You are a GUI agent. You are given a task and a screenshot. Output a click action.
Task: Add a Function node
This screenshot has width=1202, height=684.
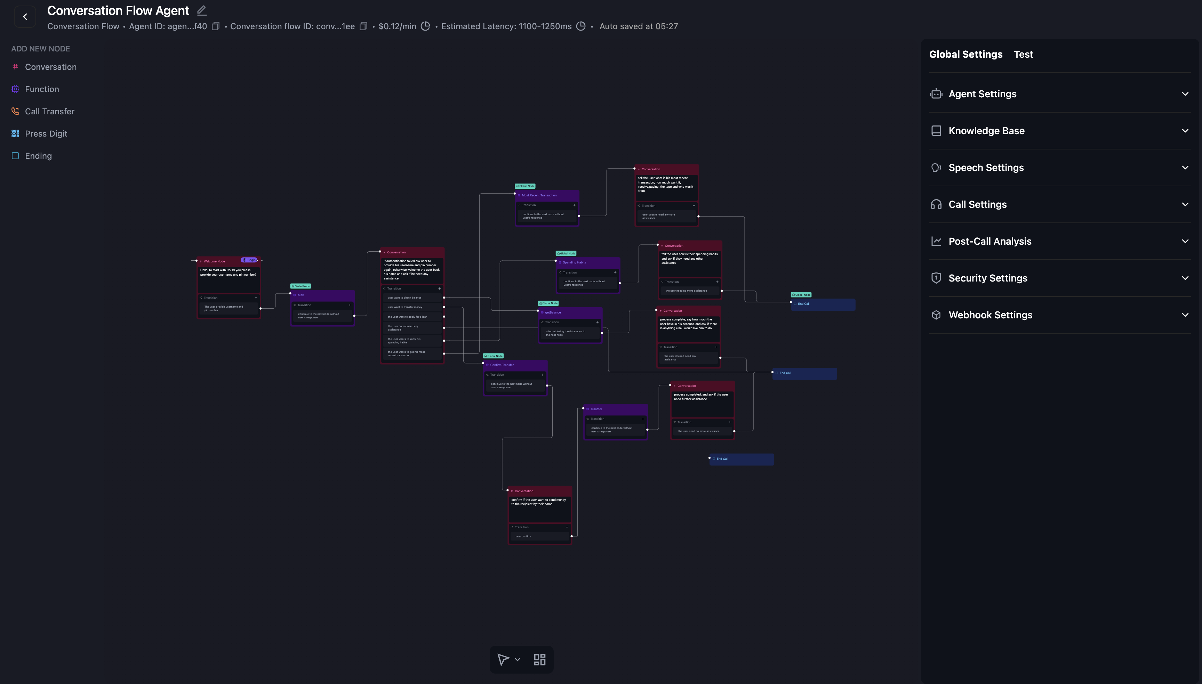pos(42,89)
